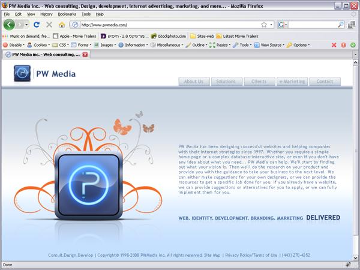This screenshot has height=270, width=360.
Task: Open the File menu
Action: tap(7, 14)
